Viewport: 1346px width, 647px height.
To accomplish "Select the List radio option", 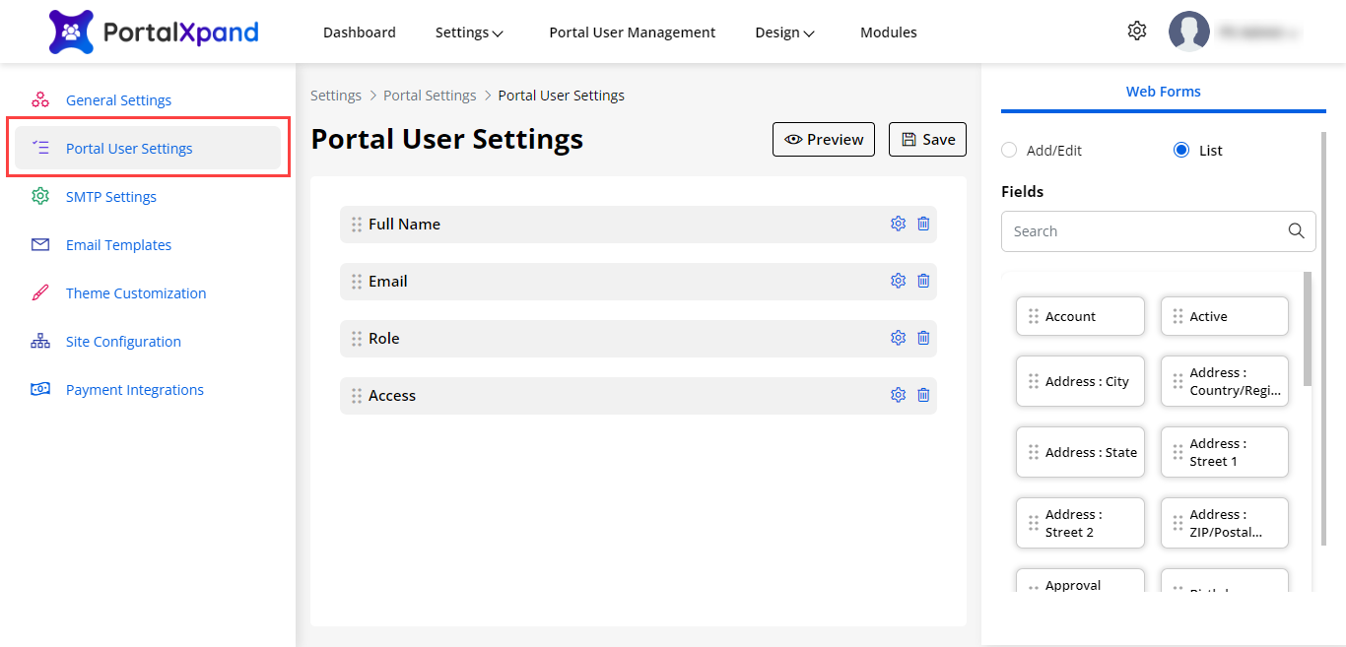I will (x=1181, y=151).
